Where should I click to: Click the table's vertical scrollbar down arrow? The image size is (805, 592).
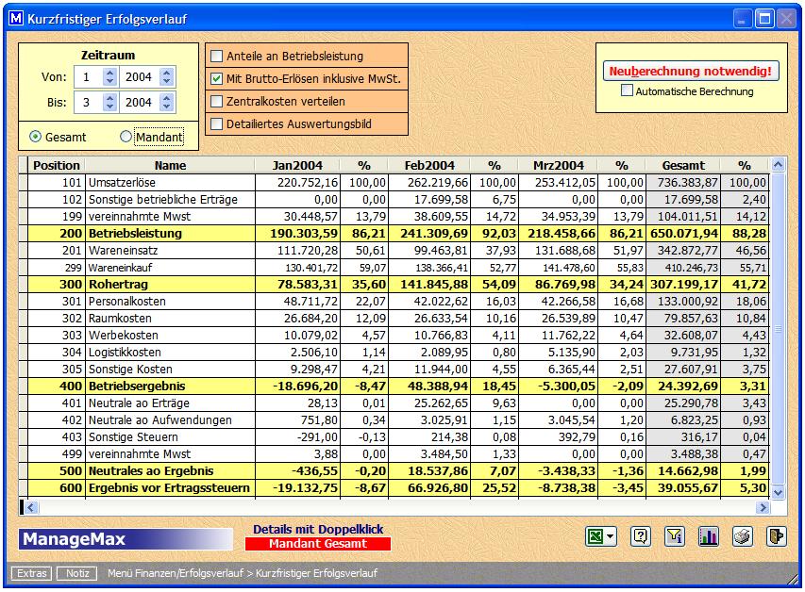point(778,491)
